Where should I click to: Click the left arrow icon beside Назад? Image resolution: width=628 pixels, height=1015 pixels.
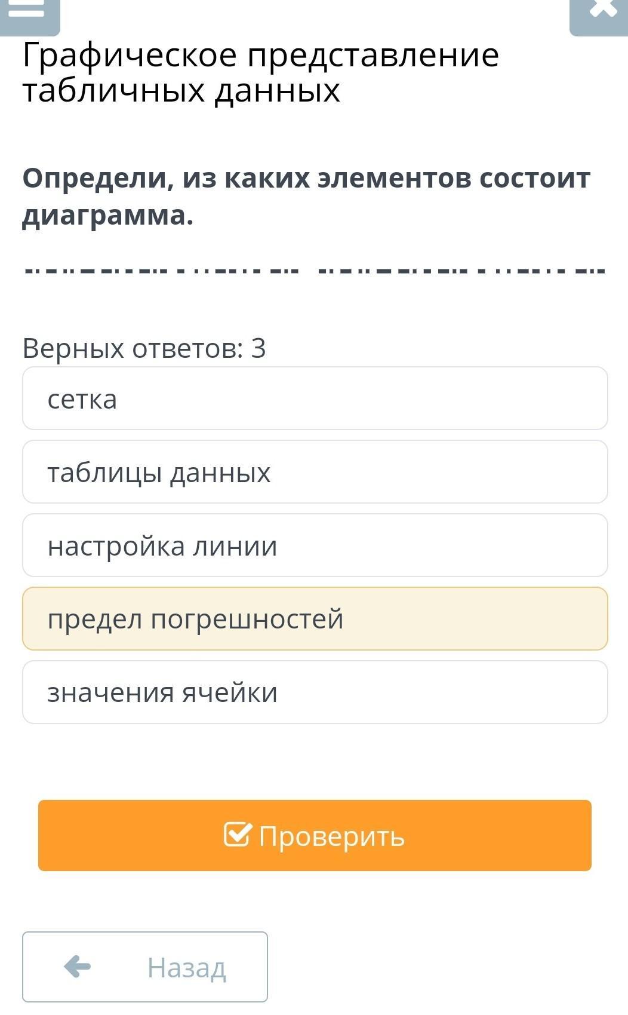(78, 966)
